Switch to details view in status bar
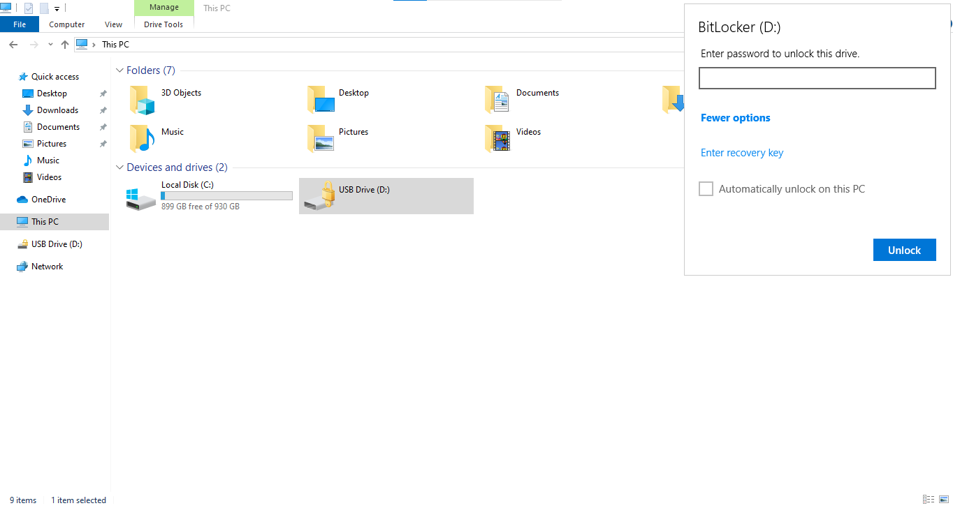 tap(929, 500)
